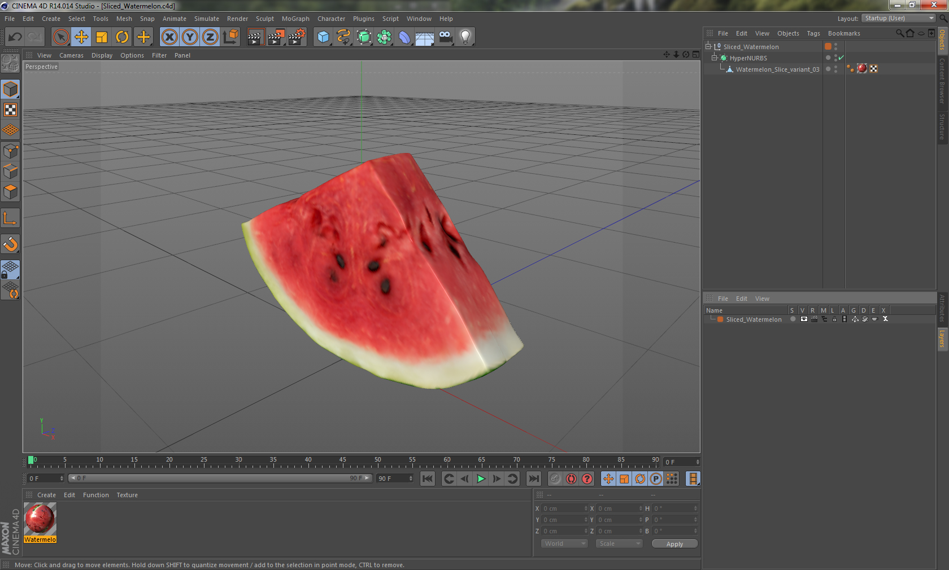Open Scale mode dropdown
This screenshot has width=949, height=570.
point(619,543)
